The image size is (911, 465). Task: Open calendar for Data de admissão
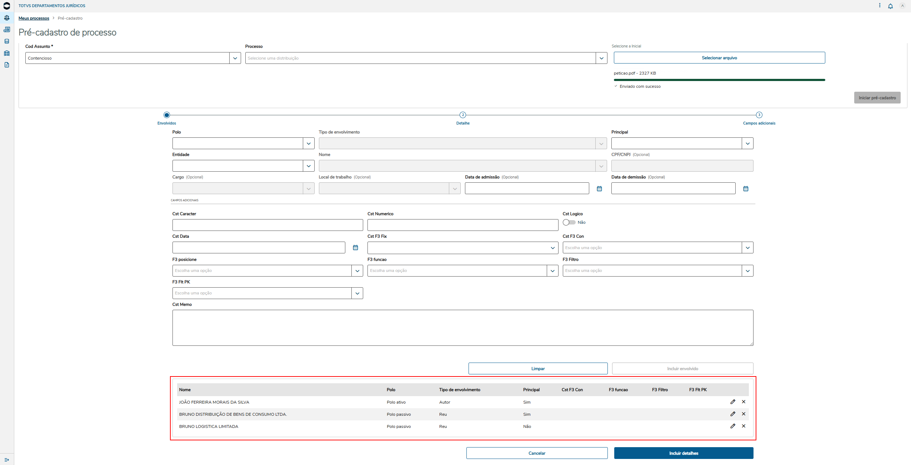[599, 188]
